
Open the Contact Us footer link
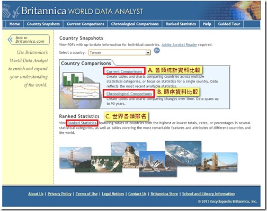137,194
